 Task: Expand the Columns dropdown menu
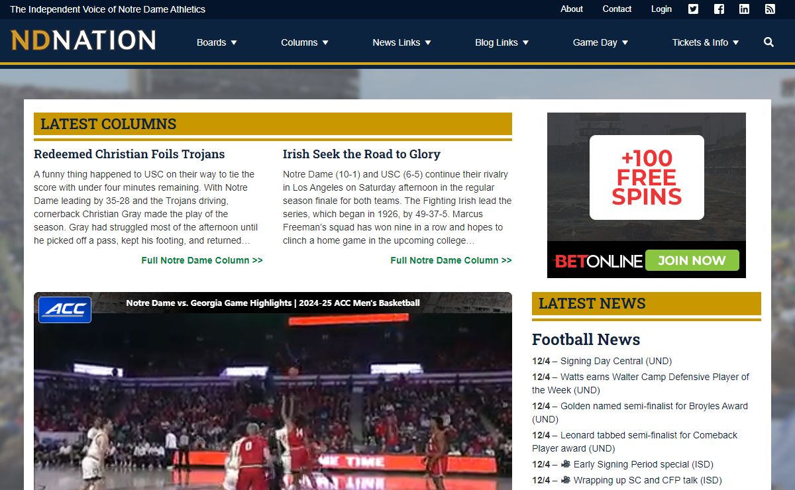tap(305, 42)
